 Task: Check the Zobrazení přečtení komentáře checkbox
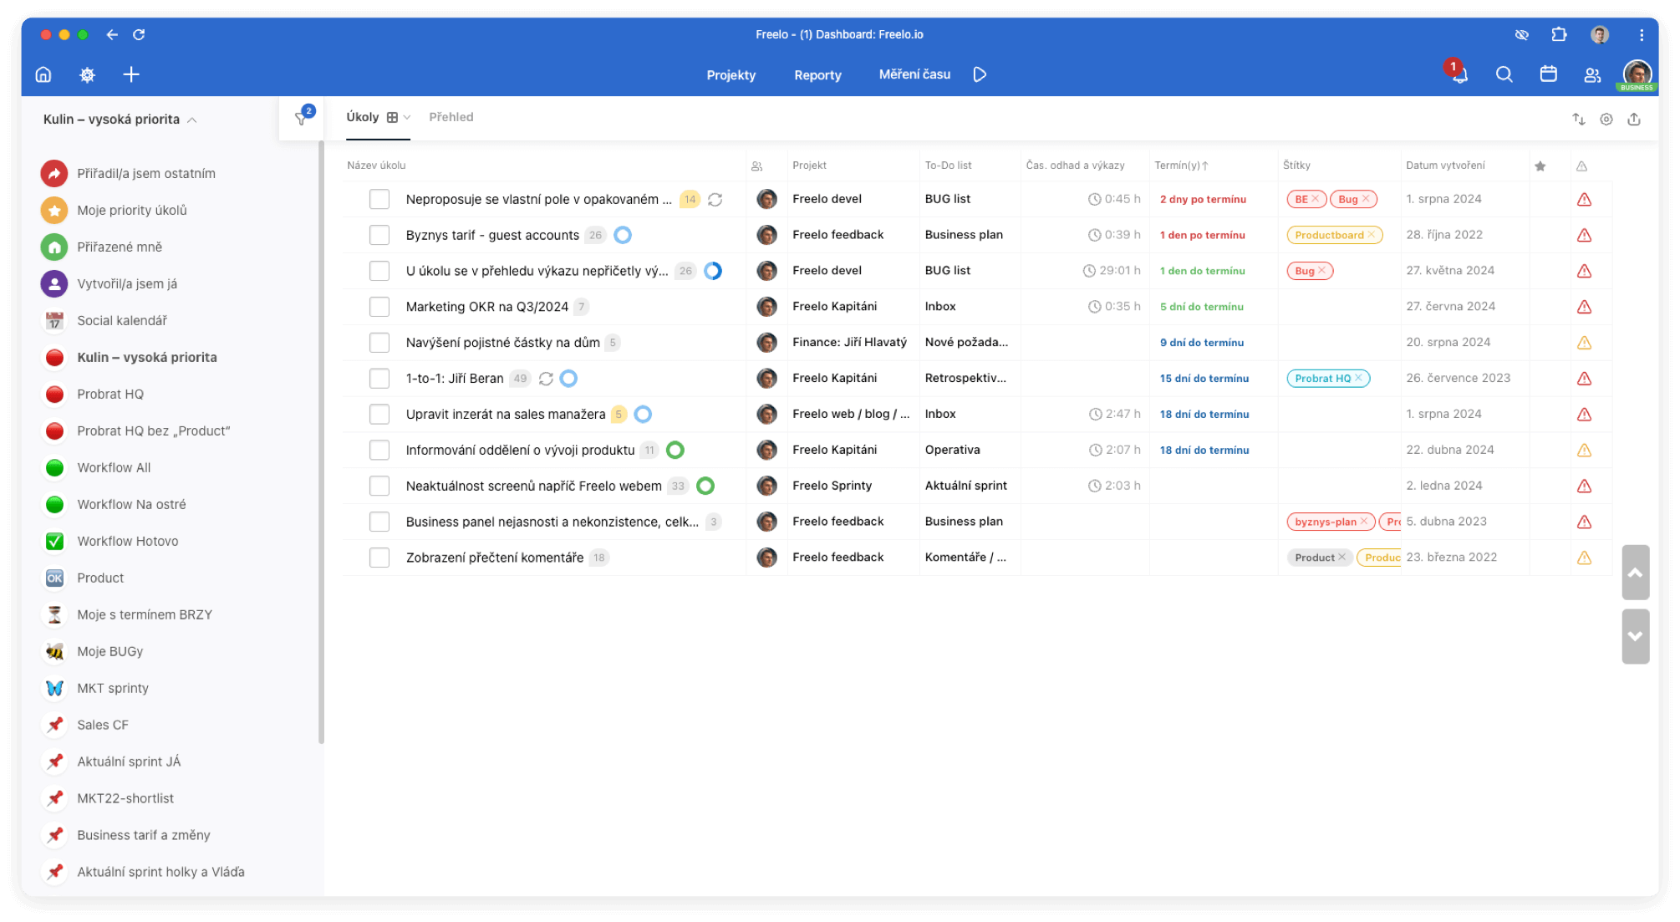[x=379, y=558]
